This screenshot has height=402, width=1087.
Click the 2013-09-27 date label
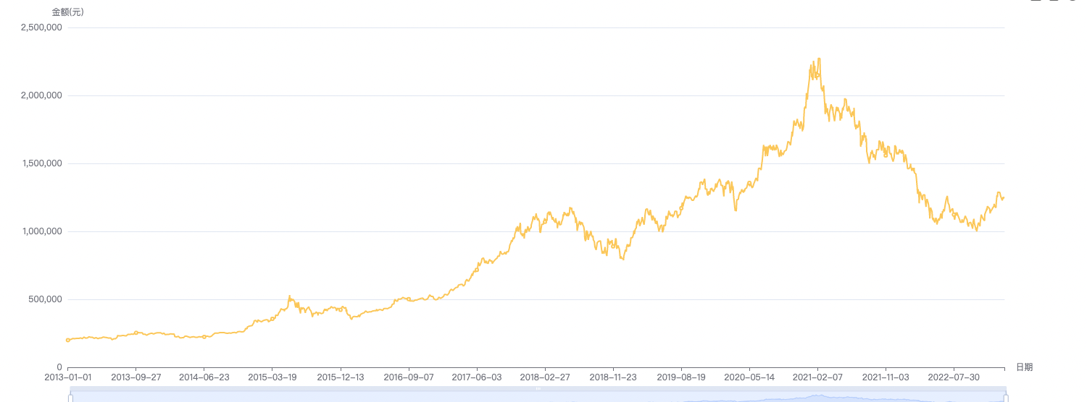(136, 377)
